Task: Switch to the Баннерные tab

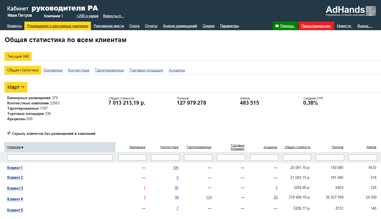Action: pos(53,70)
